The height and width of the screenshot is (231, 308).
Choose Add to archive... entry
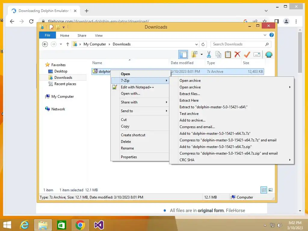click(x=232, y=120)
